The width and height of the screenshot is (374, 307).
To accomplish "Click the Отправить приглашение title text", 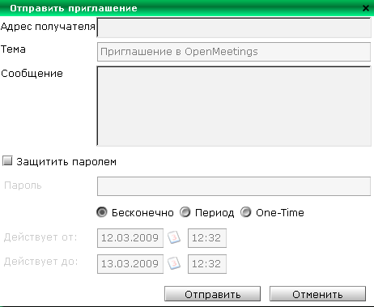I will click(74, 8).
